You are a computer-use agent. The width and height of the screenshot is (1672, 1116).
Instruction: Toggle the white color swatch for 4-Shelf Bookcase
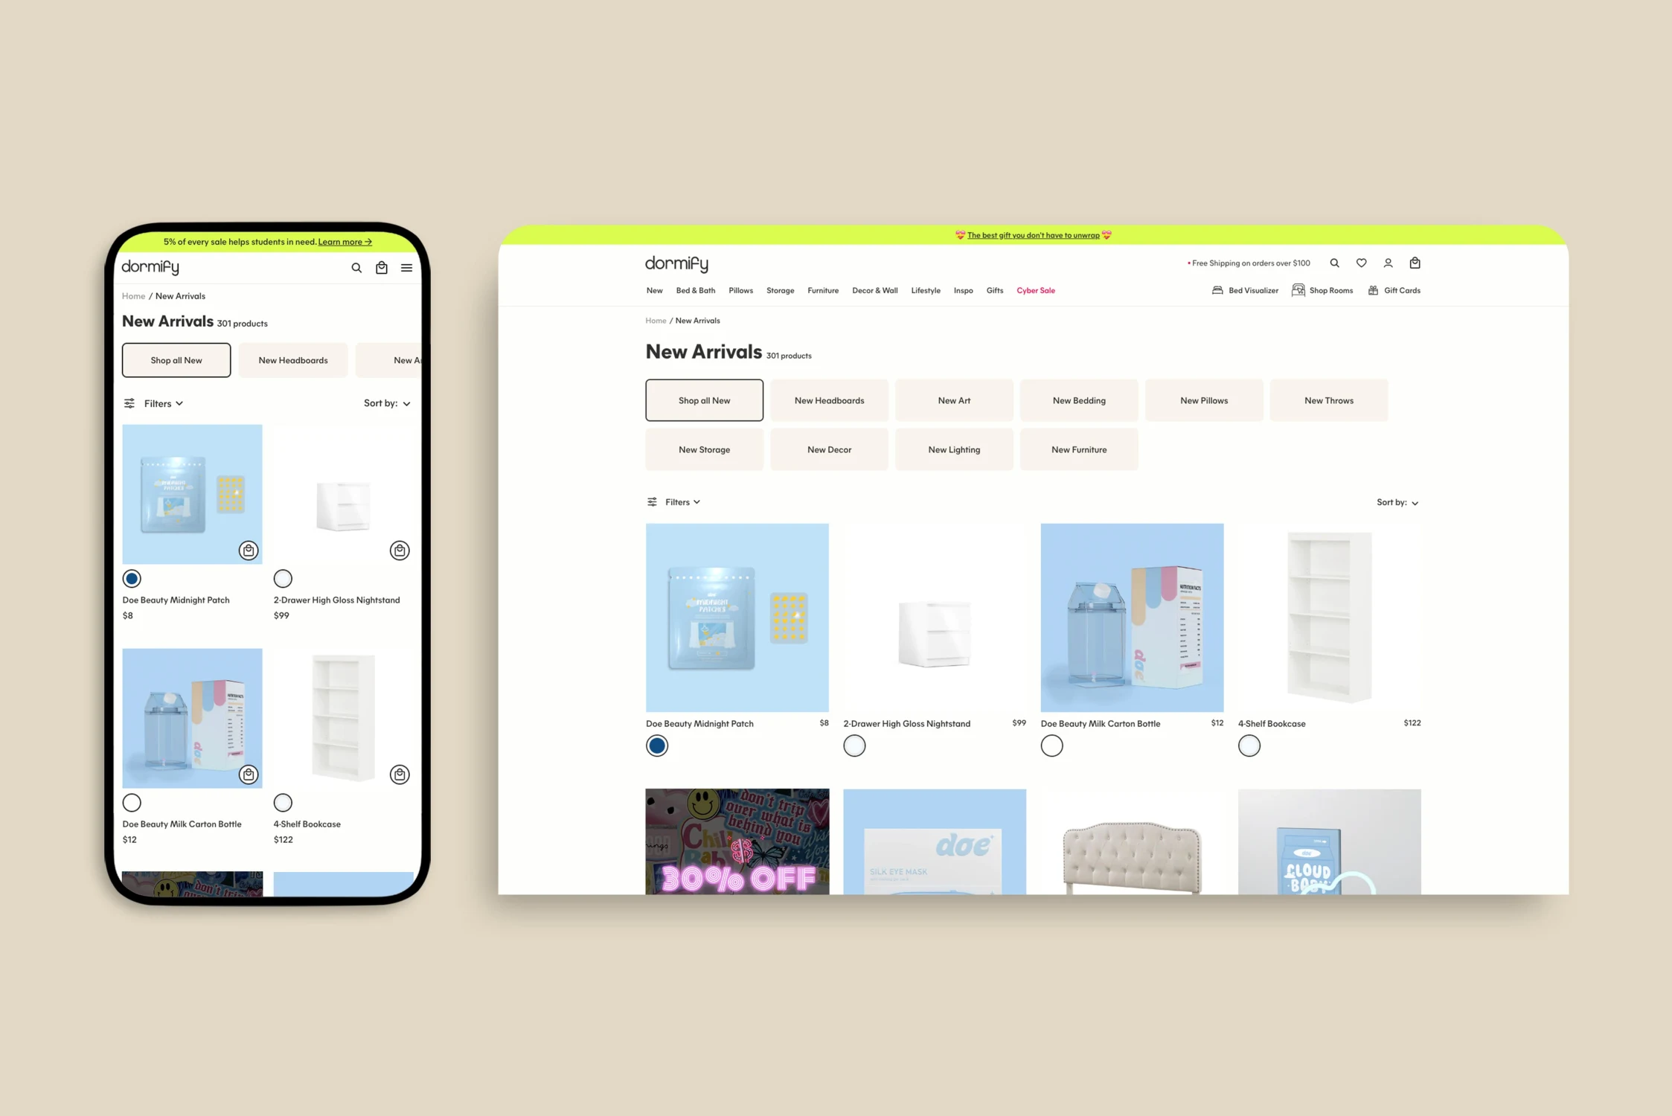[x=1249, y=745]
